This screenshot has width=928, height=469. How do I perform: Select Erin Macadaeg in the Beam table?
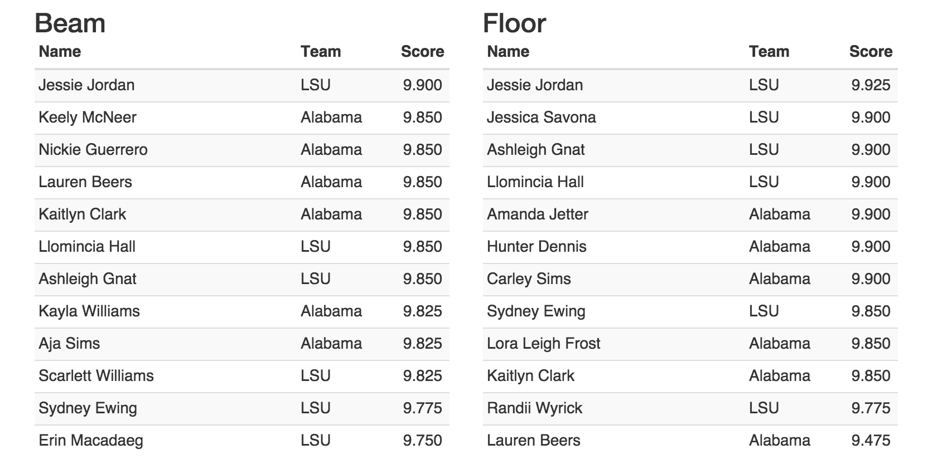(x=91, y=441)
